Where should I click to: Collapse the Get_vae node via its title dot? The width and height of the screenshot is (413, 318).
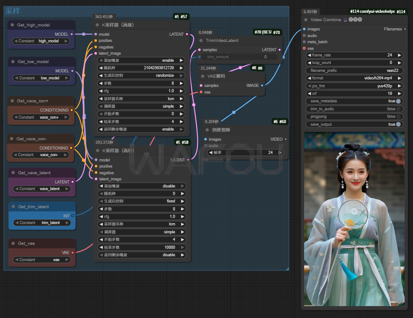[x=13, y=243]
